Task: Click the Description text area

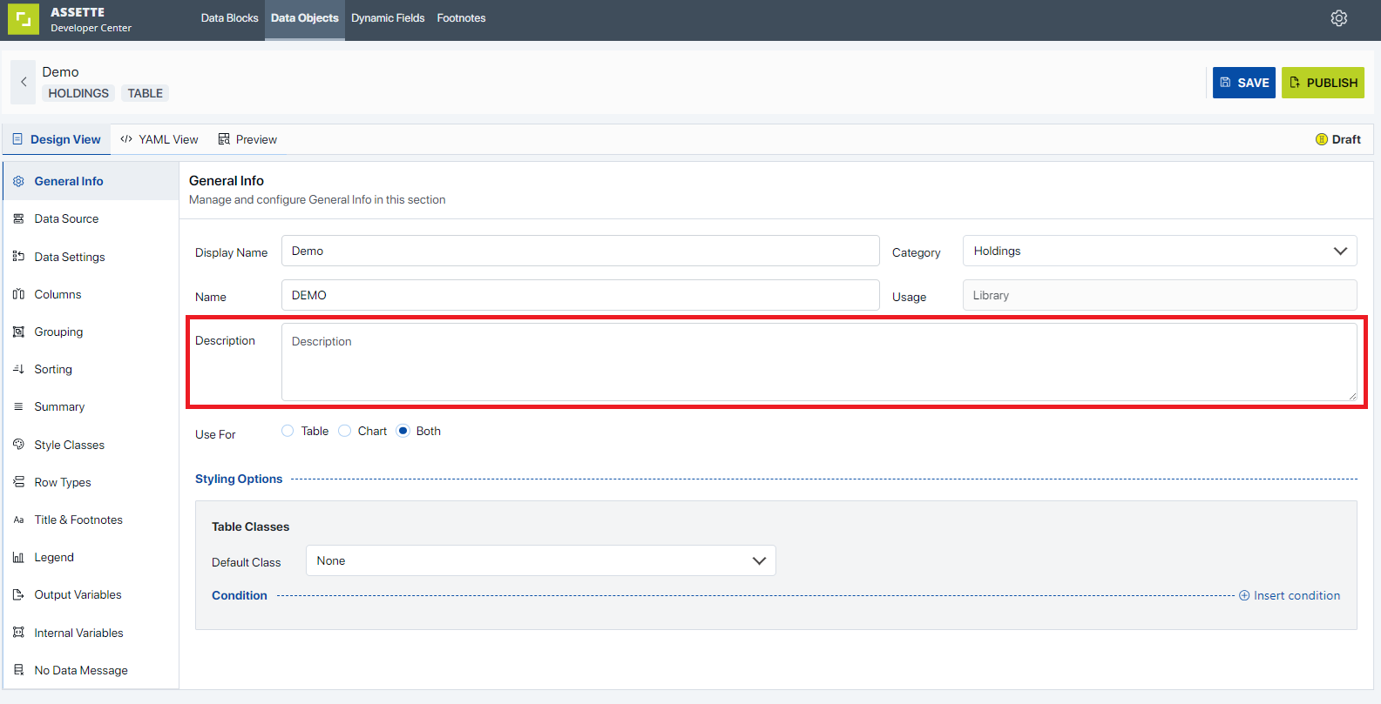Action: (x=819, y=362)
